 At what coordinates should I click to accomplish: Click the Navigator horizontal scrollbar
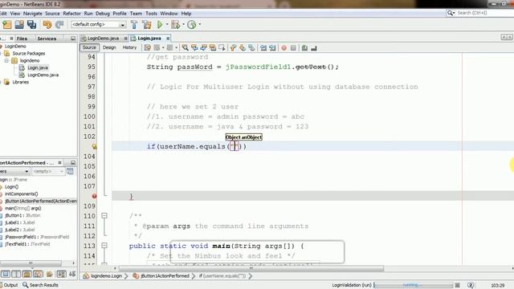click(31, 263)
